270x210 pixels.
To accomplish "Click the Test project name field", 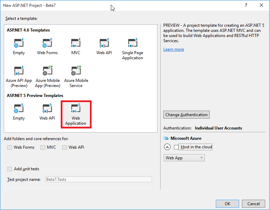I will tap(98, 180).
